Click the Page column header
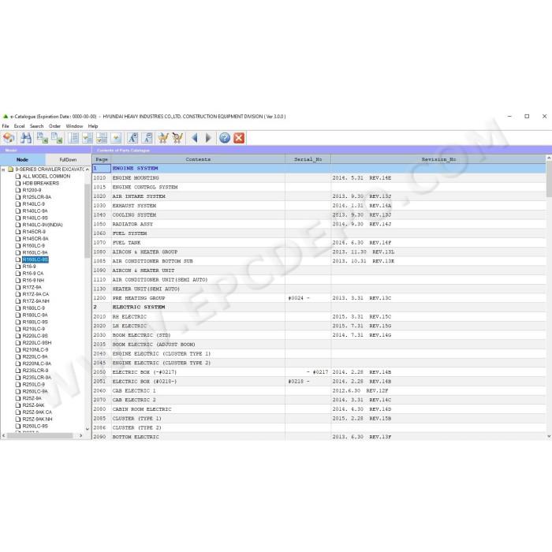The width and height of the screenshot is (552, 552). coord(102,159)
